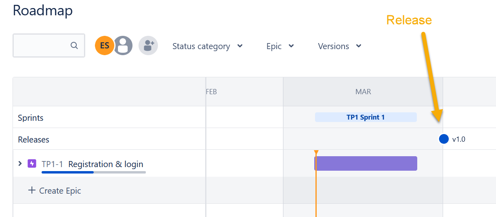Open the Status category dropdown
This screenshot has height=217, width=496.
[x=208, y=46]
